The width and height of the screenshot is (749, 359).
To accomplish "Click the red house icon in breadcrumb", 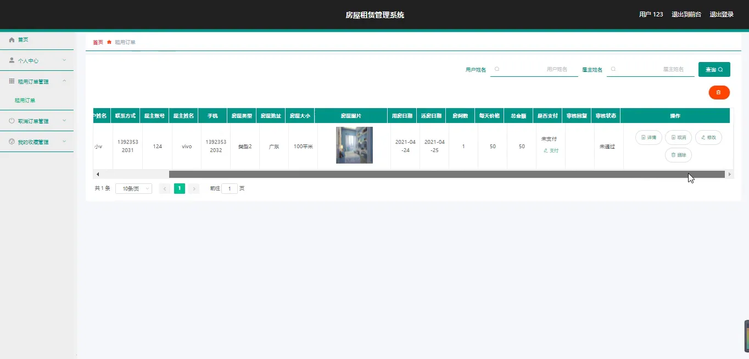I will coord(109,42).
